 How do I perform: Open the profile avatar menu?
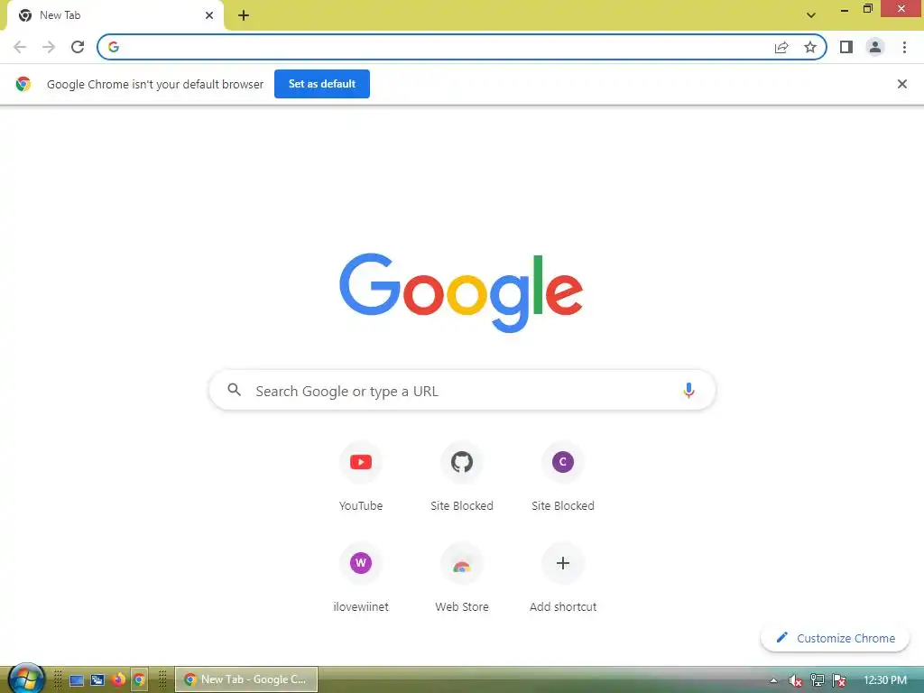(x=875, y=47)
